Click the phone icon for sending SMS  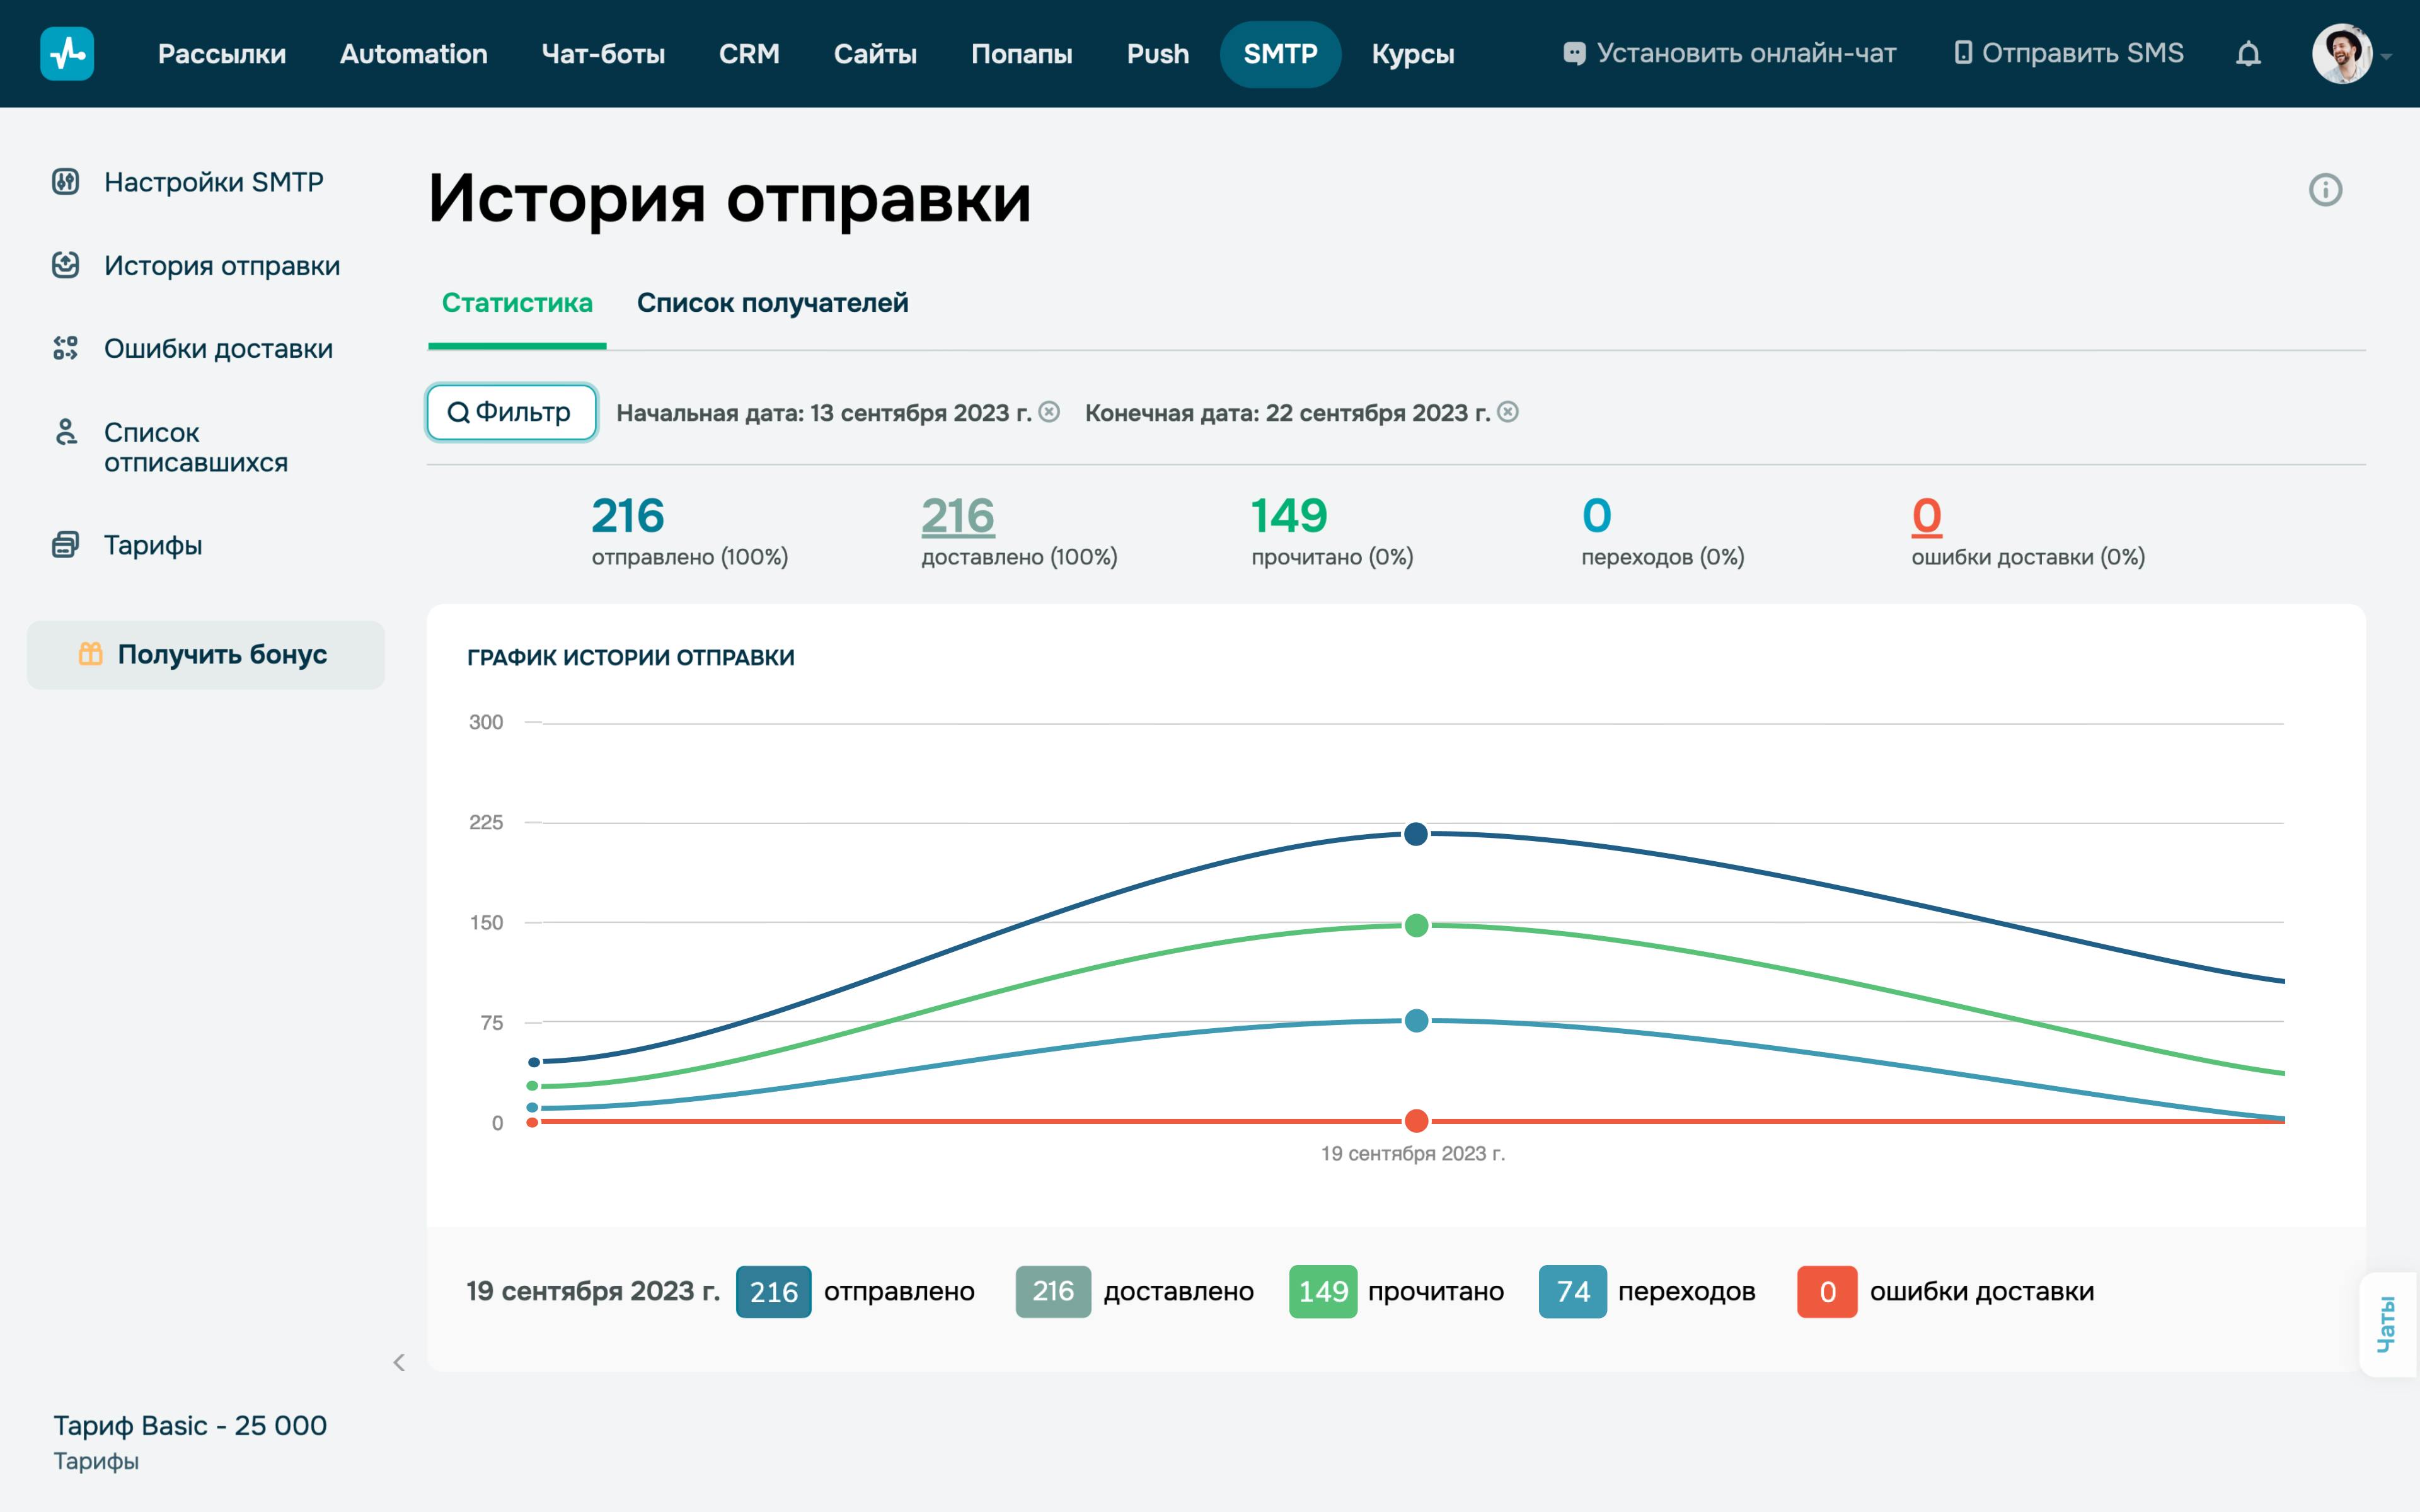(x=1963, y=53)
